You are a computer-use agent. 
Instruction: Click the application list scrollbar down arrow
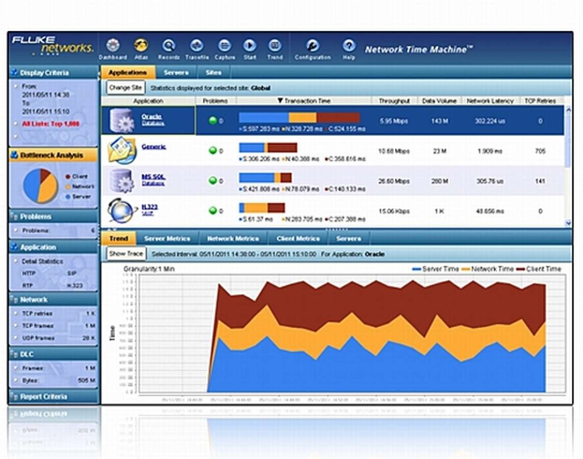(568, 223)
